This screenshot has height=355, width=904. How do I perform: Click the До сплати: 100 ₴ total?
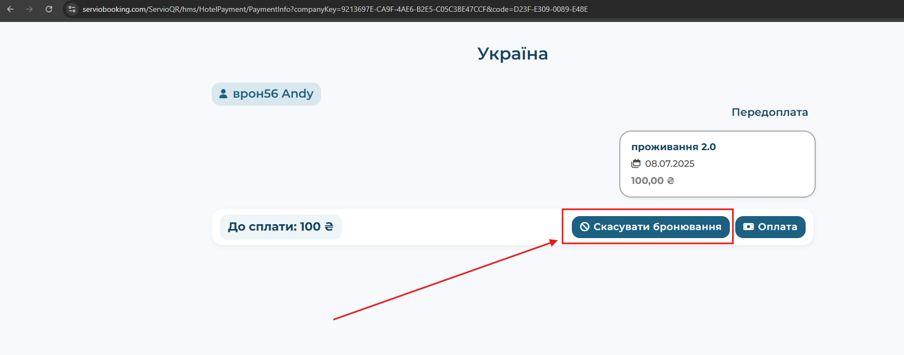click(280, 227)
